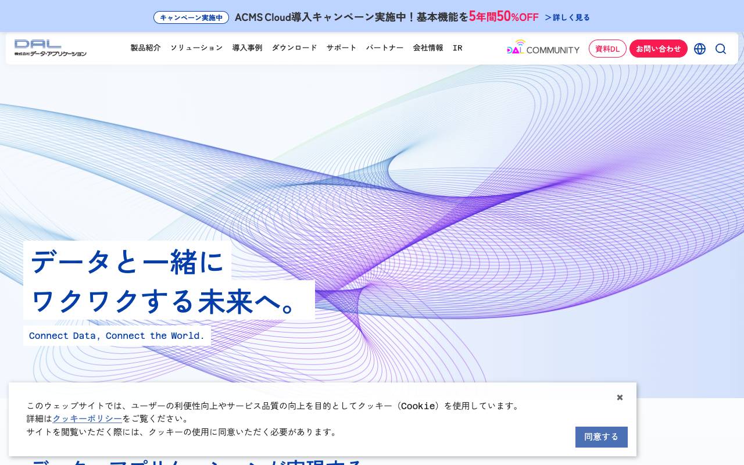
Task: Click the Connect Data, Connect the World. tagline
Action: click(x=117, y=335)
